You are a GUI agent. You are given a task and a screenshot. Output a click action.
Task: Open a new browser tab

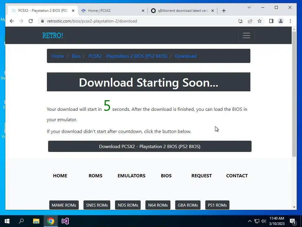(224, 11)
